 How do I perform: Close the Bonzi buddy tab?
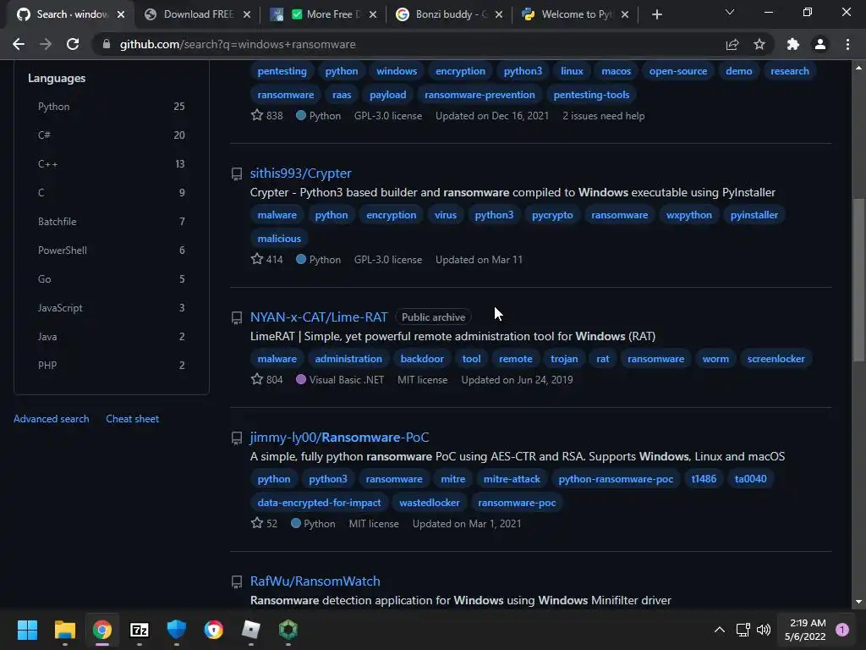coord(499,14)
